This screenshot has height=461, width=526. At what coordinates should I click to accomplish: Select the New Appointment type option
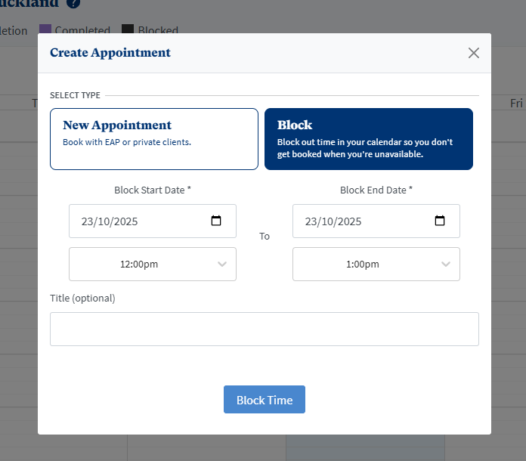(154, 139)
